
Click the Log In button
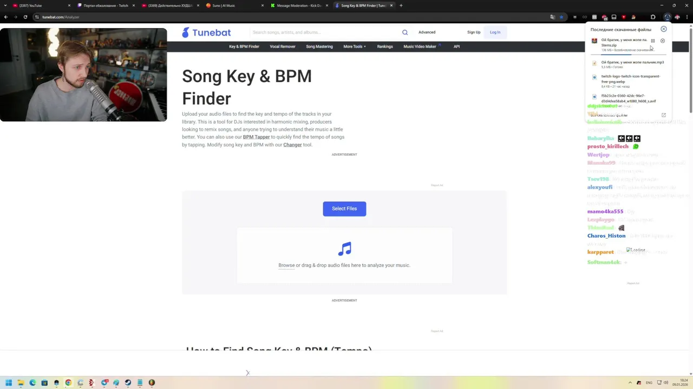495,32
